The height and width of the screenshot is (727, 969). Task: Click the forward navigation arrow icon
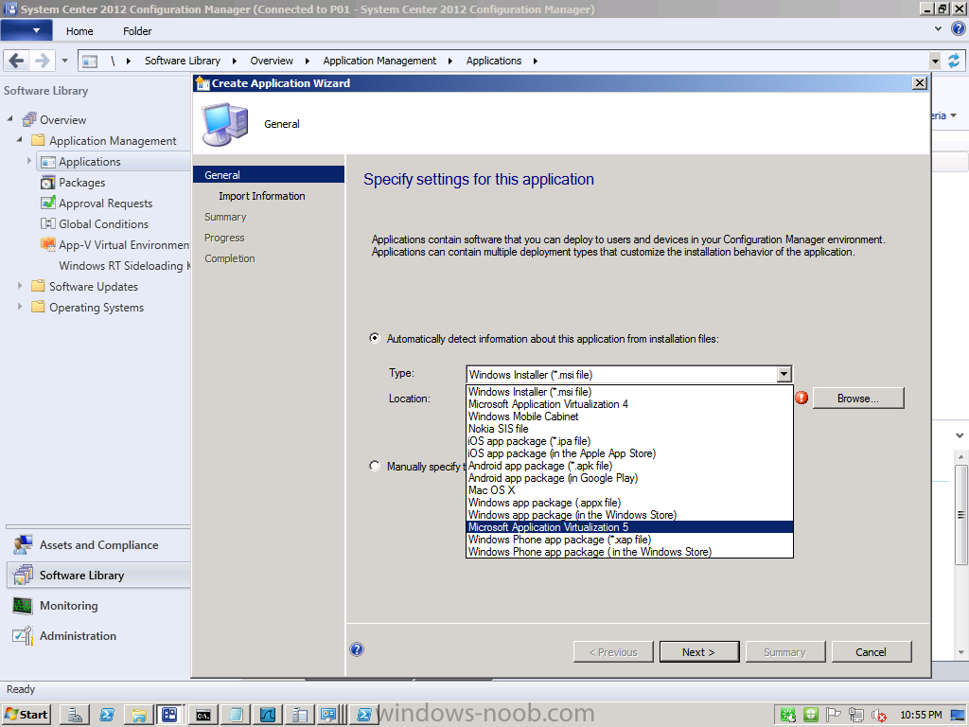(42, 61)
